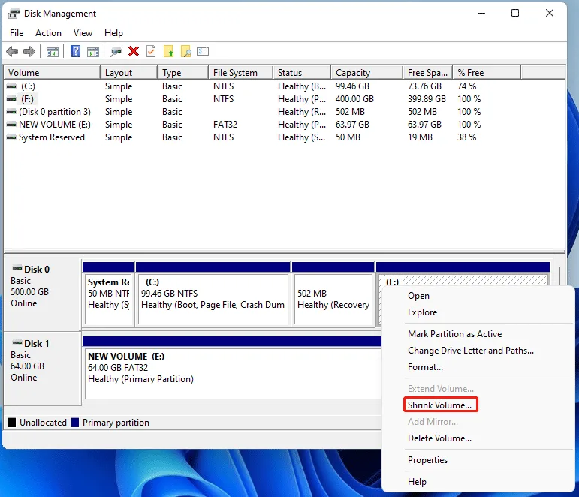Viewport: 579px width, 497px height.
Task: Toggle the Show/Hide Console Tree icon
Action: [x=53, y=52]
